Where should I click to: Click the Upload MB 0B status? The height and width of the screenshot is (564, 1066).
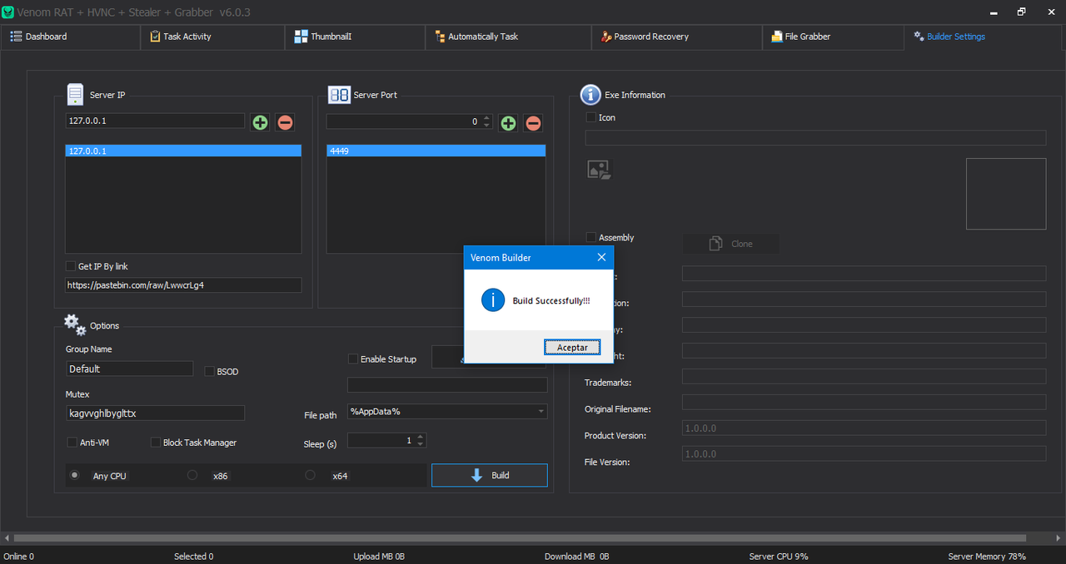379,556
